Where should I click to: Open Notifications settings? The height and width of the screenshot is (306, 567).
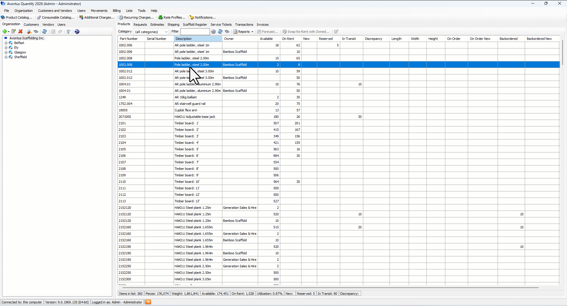(x=203, y=17)
